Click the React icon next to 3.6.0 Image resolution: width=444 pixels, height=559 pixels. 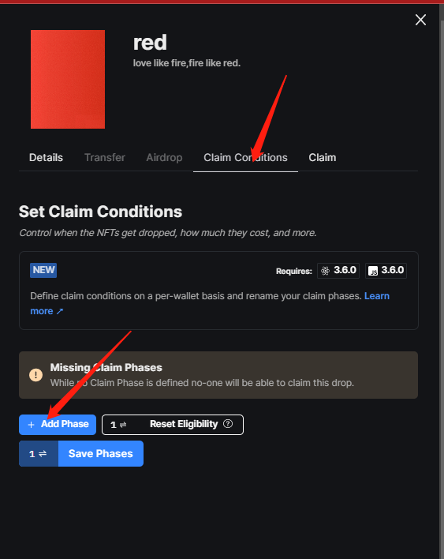click(325, 271)
